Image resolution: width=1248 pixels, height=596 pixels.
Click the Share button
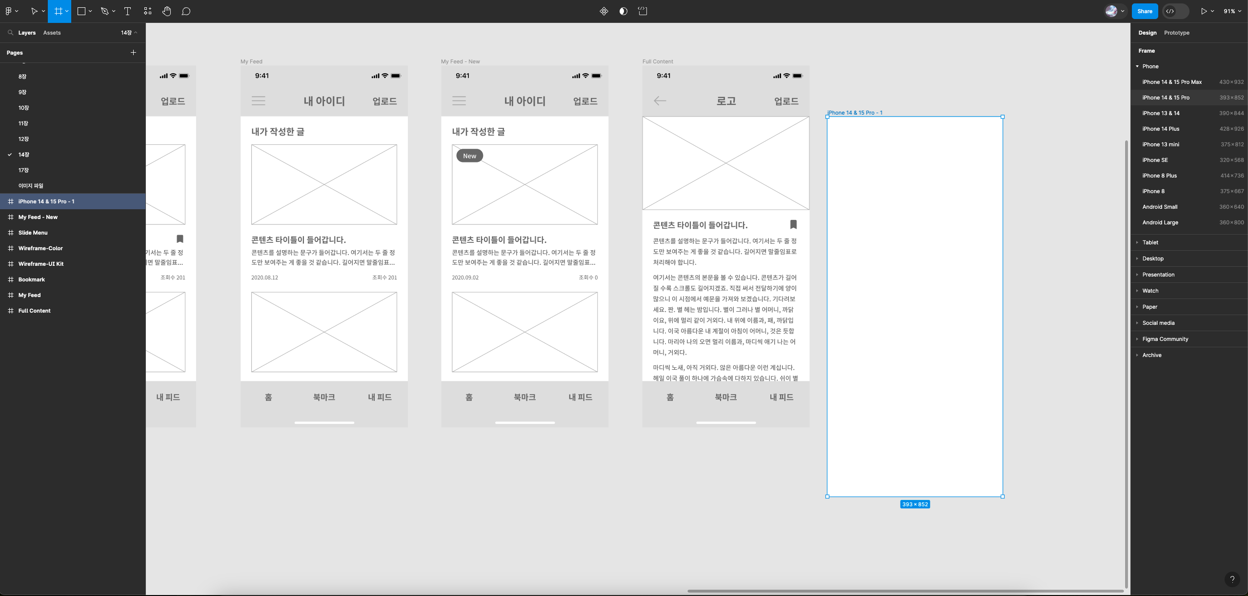[1145, 11]
